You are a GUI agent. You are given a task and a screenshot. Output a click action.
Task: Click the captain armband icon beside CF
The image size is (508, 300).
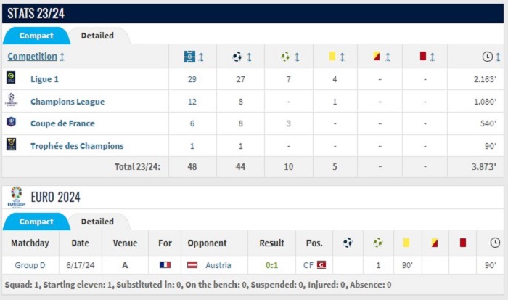[321, 265]
